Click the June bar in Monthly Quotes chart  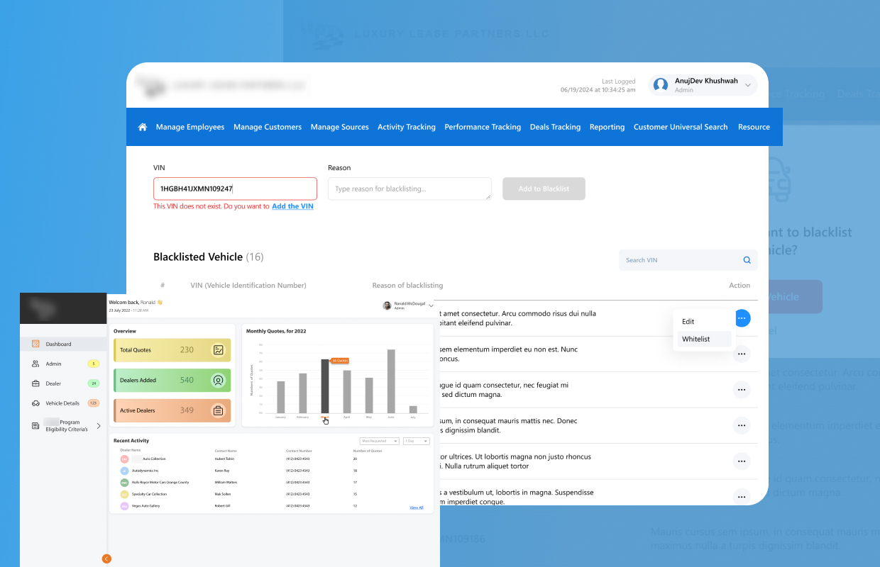pos(391,381)
